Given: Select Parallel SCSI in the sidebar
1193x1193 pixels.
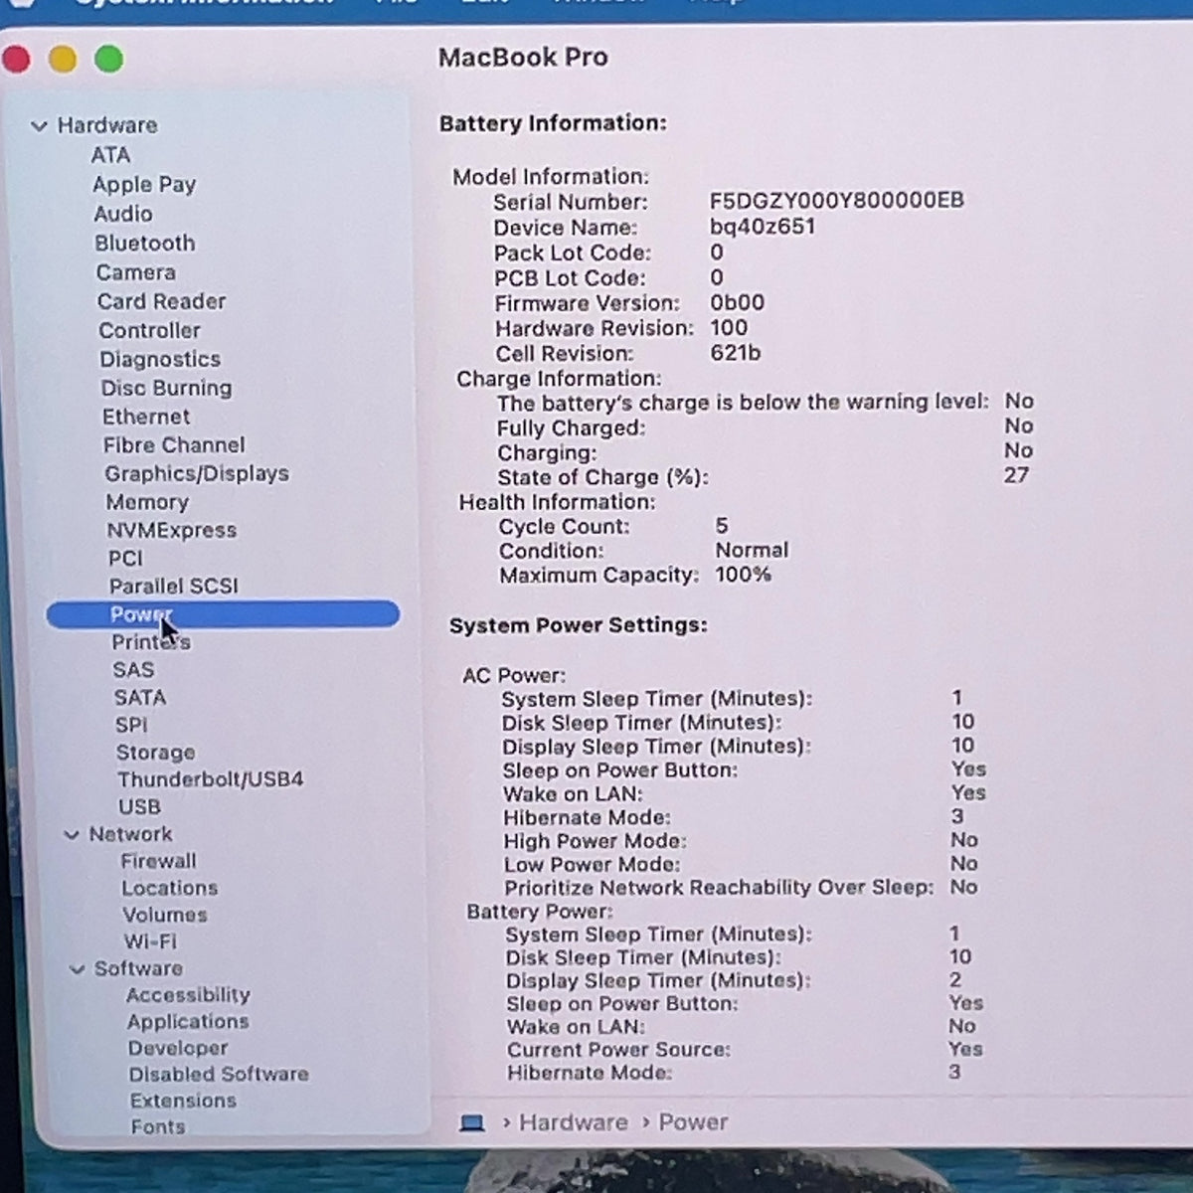Looking at the screenshot, I should click(x=174, y=586).
